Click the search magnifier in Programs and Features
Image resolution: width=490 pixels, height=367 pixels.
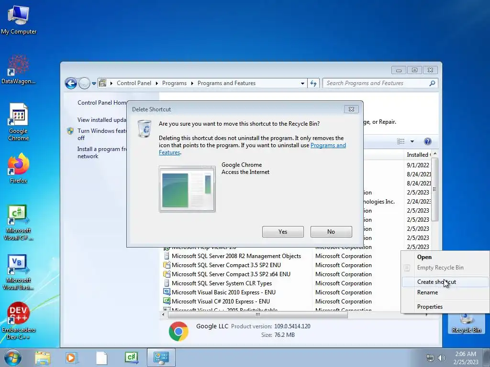coord(432,83)
